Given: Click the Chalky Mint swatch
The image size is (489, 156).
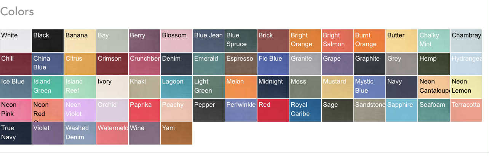Looking at the screenshot, I should click(x=434, y=40).
